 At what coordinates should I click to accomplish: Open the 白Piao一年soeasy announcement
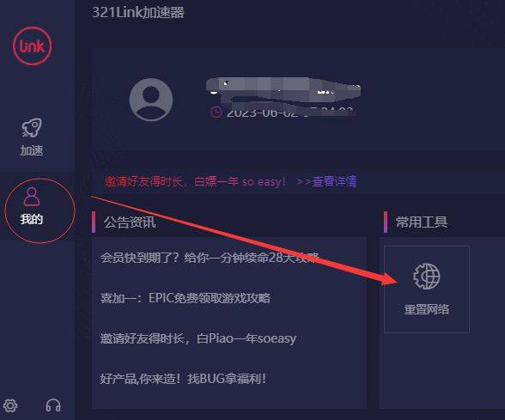198,338
